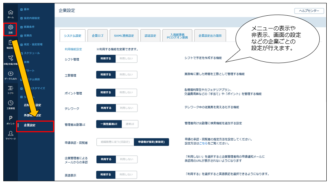Open the シフト icon in sidebar
The height and width of the screenshot is (183, 330).
(11, 90)
